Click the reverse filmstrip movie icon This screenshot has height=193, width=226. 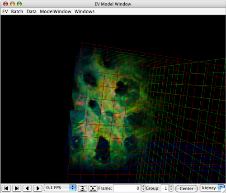coord(82,188)
